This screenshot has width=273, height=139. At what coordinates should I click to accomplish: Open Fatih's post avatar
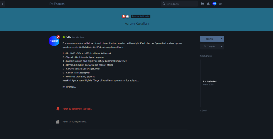(x=54, y=41)
